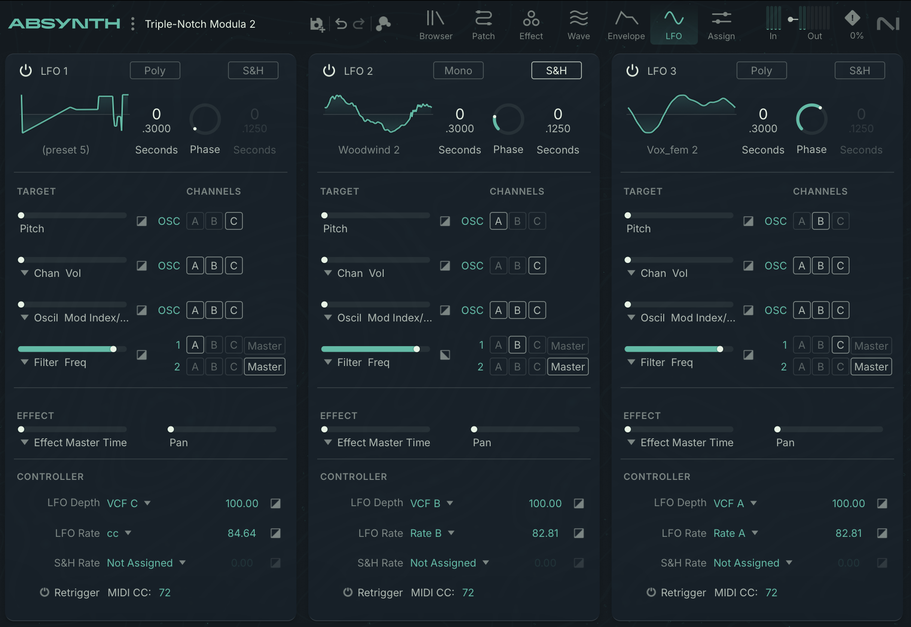Power off LFO 1

click(25, 70)
